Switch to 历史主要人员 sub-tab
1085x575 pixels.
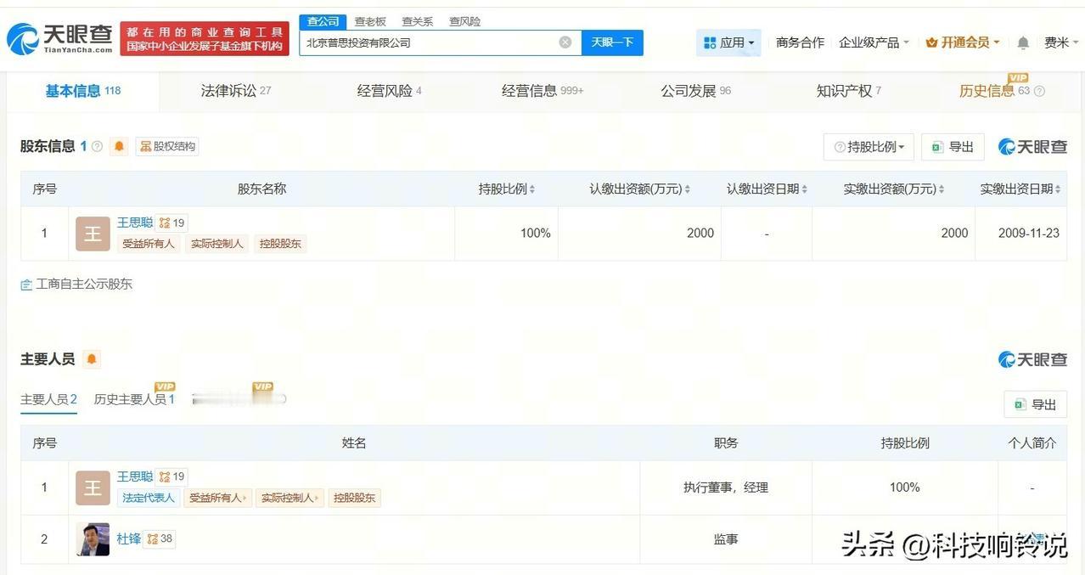pos(134,398)
